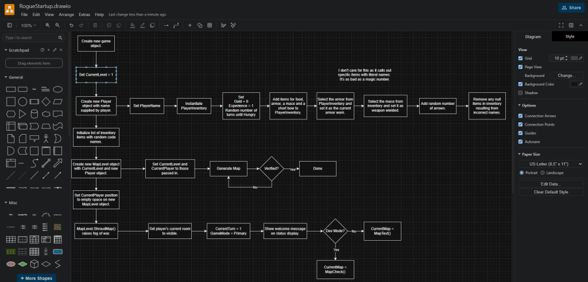The height and width of the screenshot is (282, 588).
Task: Collapse the General shapes section
Action: 6,77
